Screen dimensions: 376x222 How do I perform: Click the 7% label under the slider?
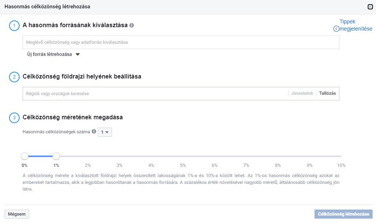tap(246, 165)
